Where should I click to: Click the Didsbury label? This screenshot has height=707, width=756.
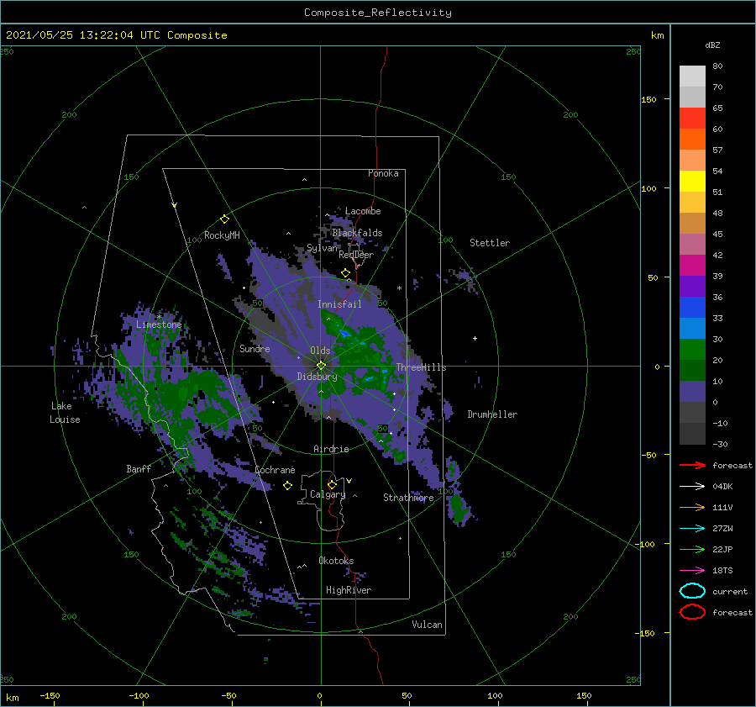[x=317, y=377]
